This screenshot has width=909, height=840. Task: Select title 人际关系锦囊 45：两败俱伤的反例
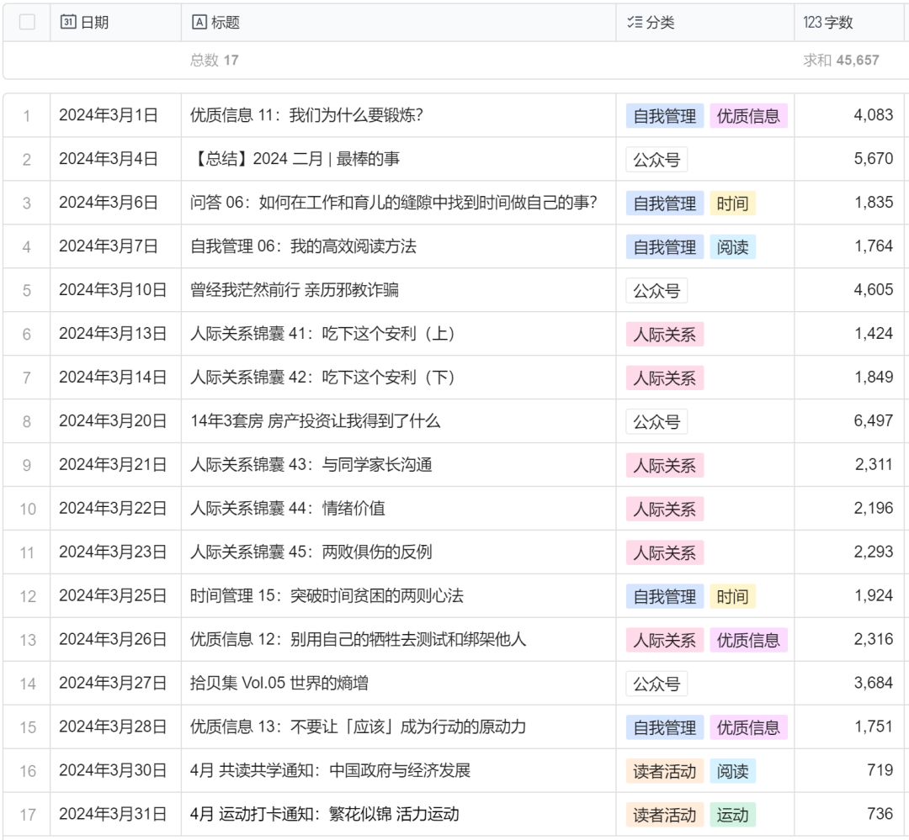tap(311, 552)
